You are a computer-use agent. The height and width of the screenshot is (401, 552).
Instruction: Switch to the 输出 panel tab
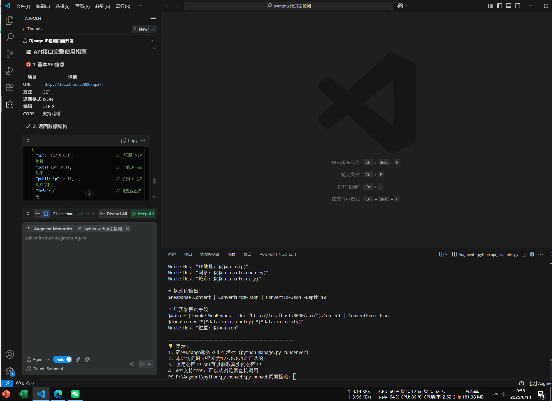click(x=188, y=254)
